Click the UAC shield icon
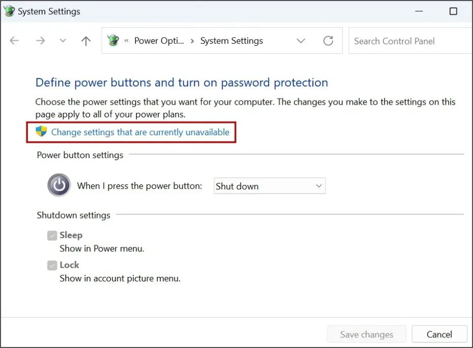Viewport: 473px width, 348px height. pos(41,132)
